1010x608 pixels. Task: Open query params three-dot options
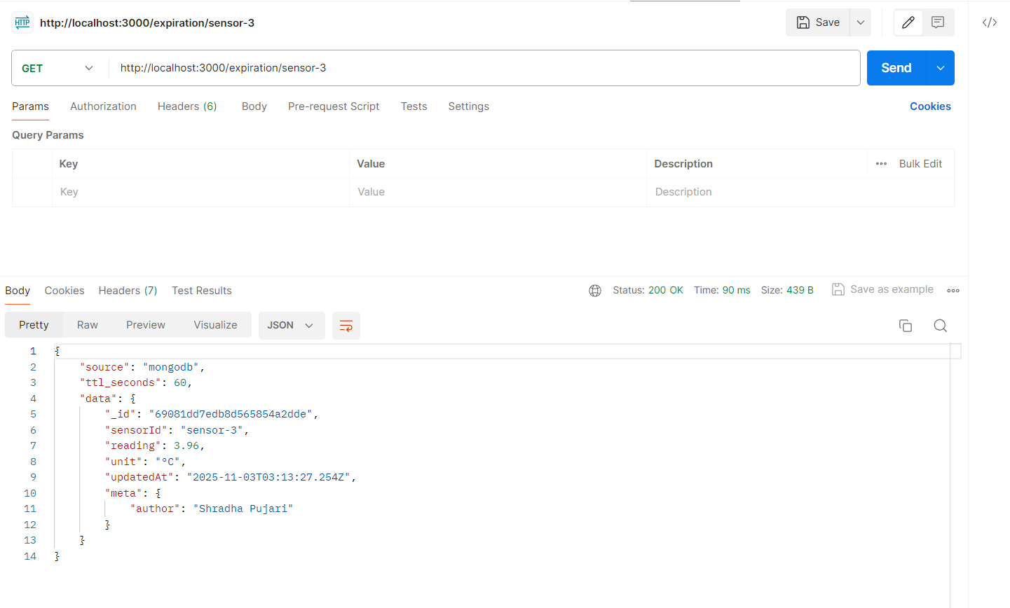[881, 164]
